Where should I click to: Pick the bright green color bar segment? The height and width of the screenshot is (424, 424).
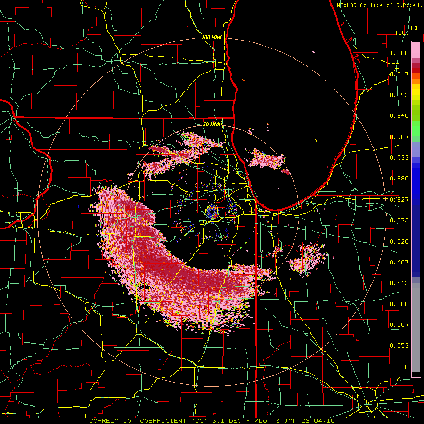point(416,129)
